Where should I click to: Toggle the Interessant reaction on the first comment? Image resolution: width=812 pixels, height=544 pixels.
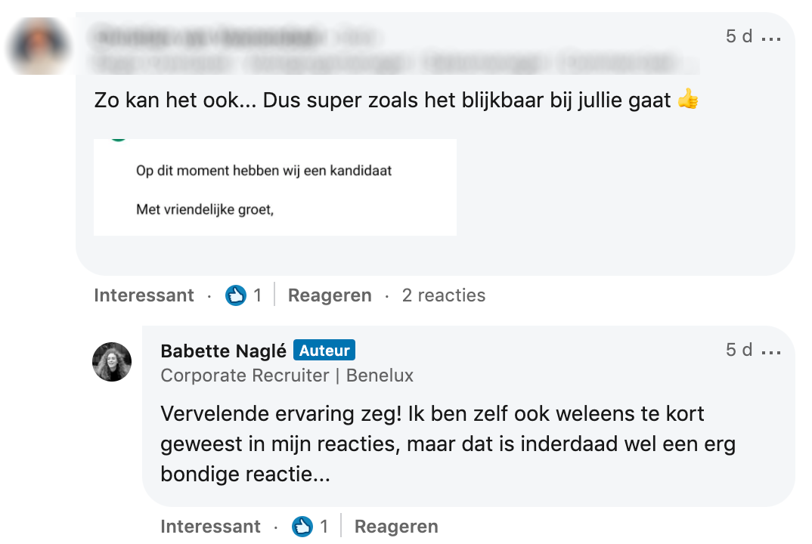click(144, 295)
